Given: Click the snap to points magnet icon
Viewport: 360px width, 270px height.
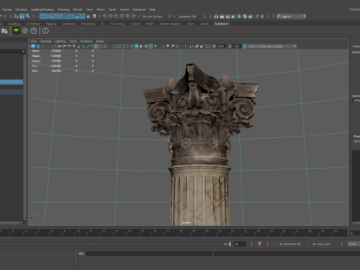Looking at the screenshot, I should (x=116, y=16).
